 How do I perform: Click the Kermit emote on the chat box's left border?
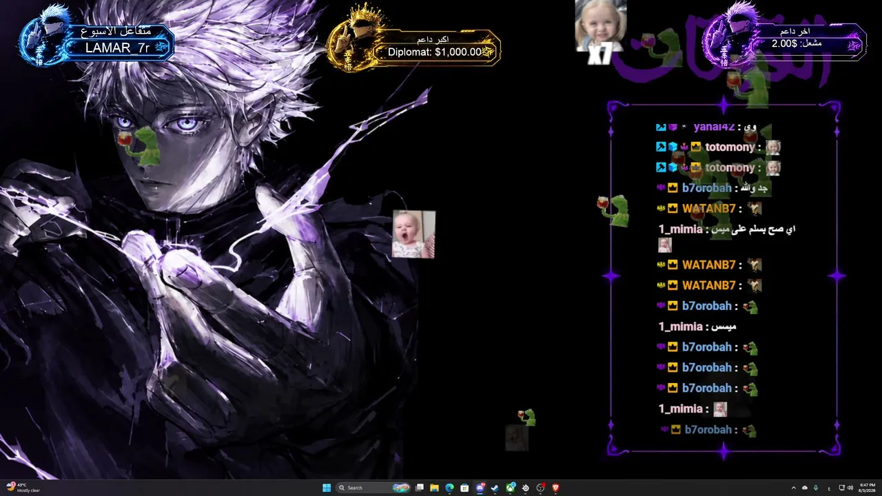(x=613, y=209)
